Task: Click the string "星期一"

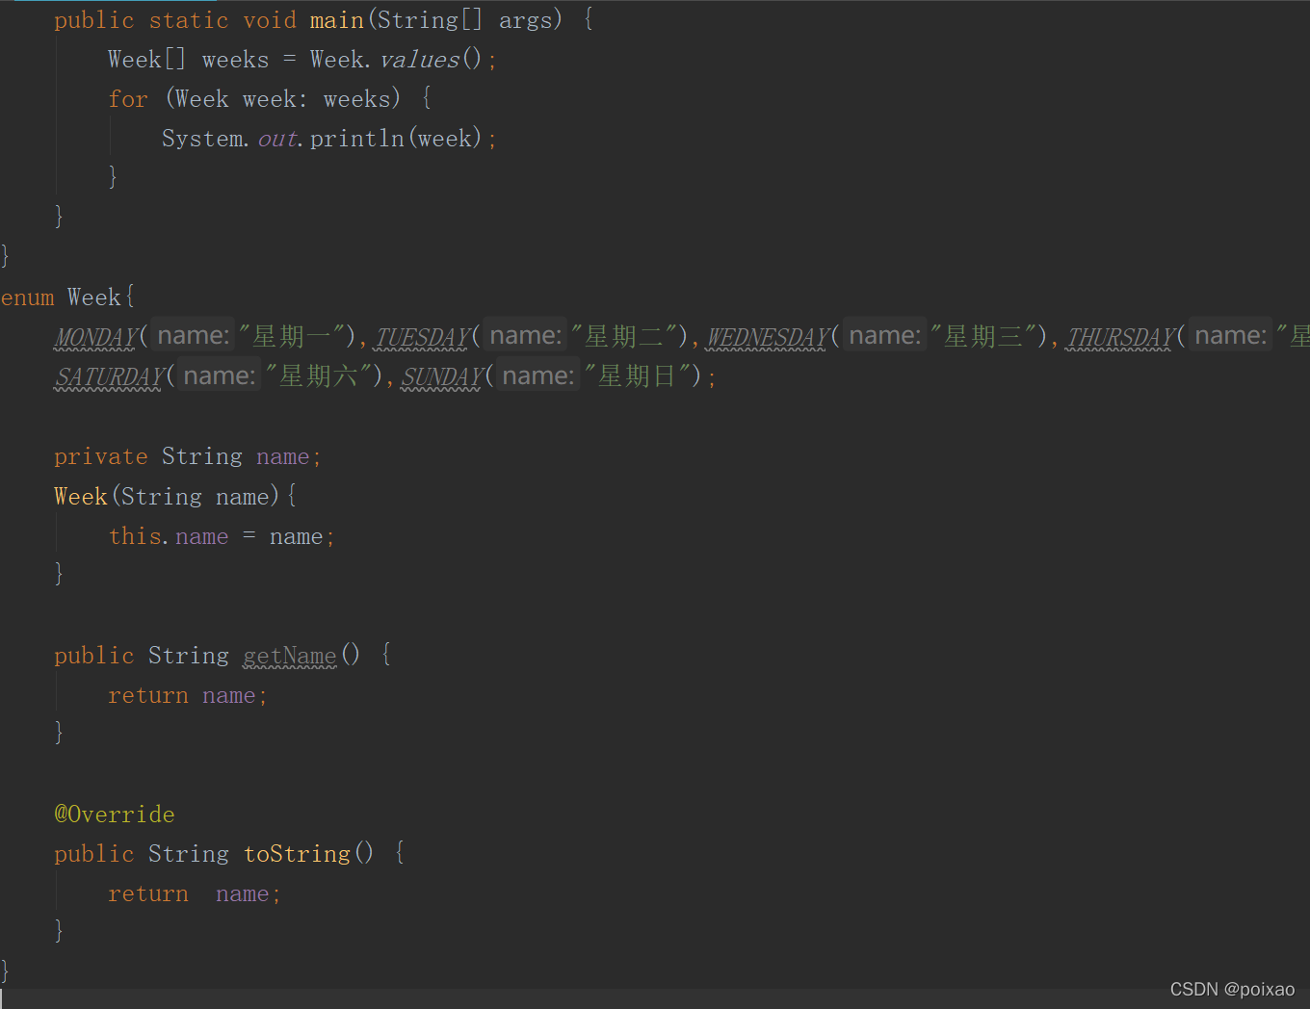Action: [291, 337]
